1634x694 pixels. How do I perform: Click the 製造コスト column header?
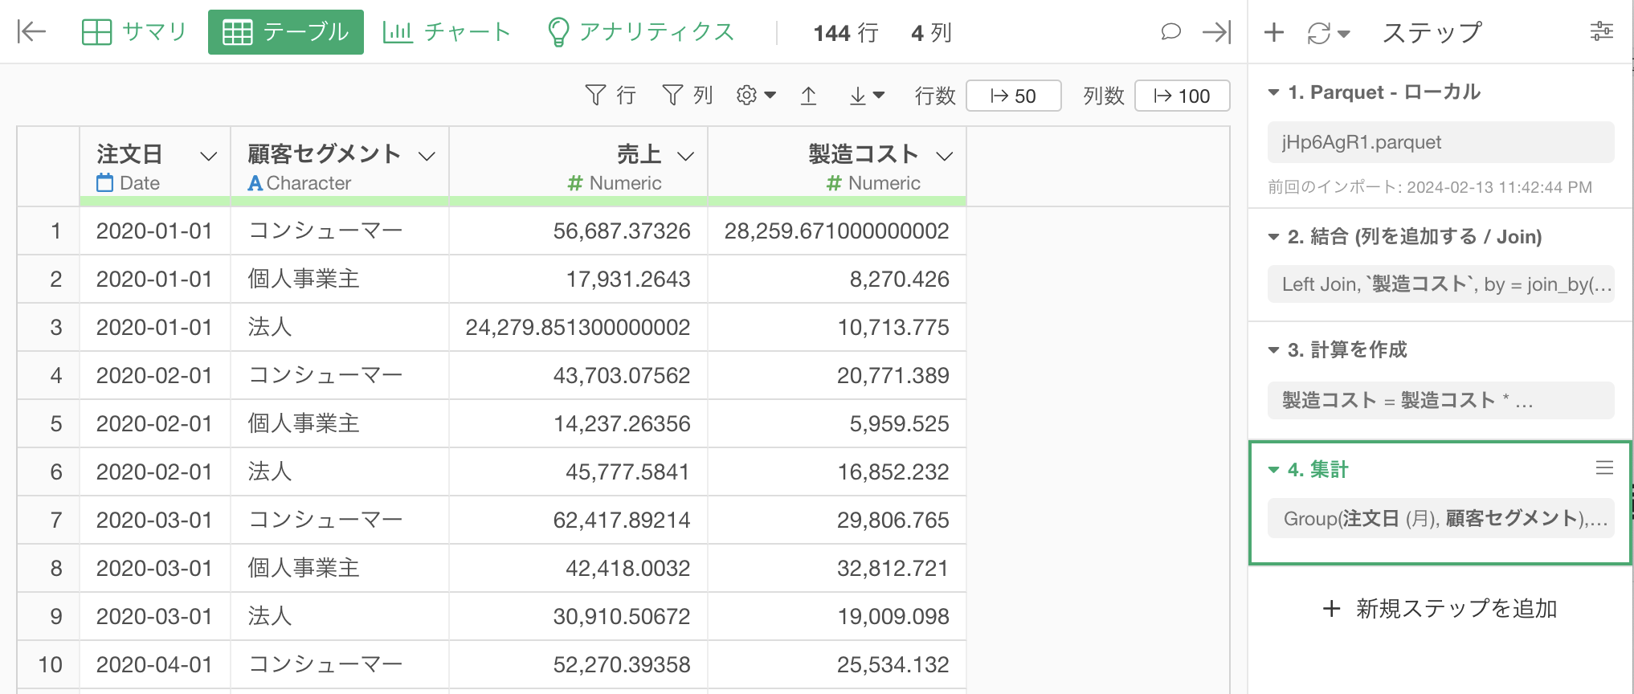coord(864,153)
